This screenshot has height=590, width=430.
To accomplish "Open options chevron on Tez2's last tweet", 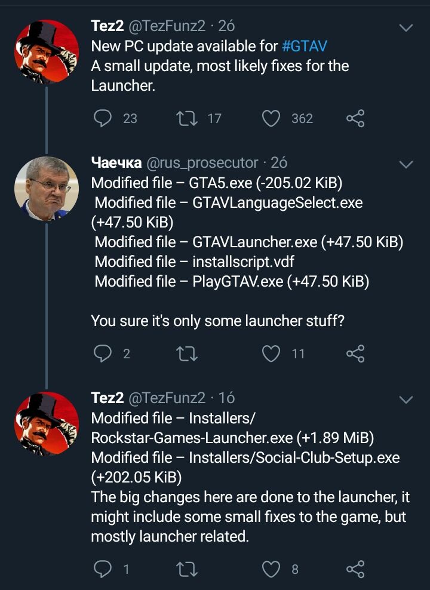I will tap(406, 399).
